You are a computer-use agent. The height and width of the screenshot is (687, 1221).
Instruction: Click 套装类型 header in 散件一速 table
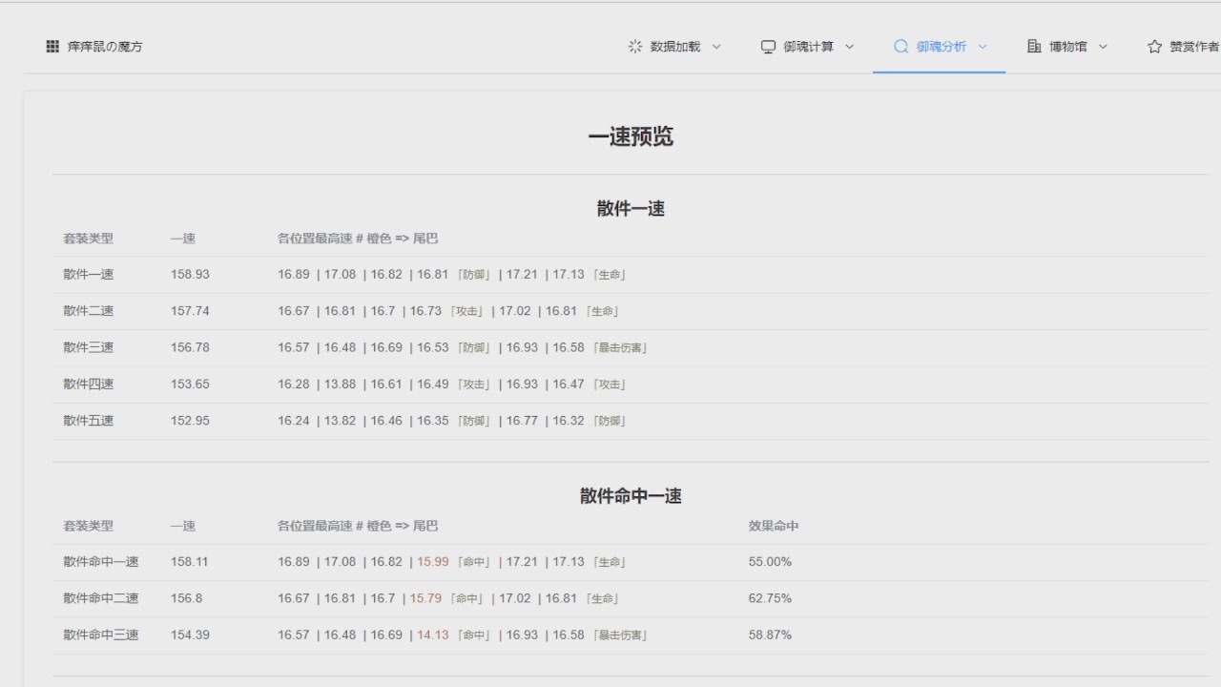click(89, 239)
